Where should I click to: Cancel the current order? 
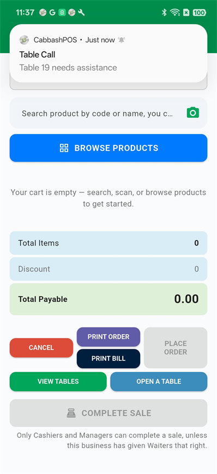[41, 348]
